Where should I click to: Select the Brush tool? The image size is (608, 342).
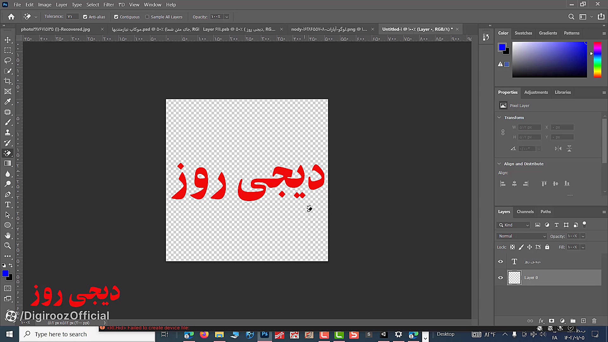click(8, 122)
